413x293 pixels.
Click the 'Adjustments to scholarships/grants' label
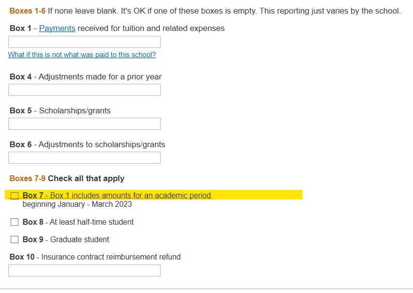pos(102,145)
